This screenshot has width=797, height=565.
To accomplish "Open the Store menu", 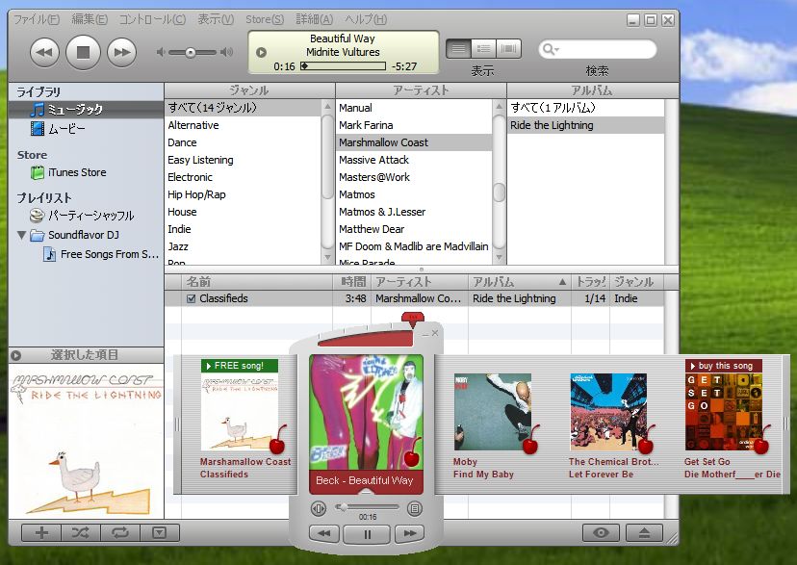I will point(265,19).
